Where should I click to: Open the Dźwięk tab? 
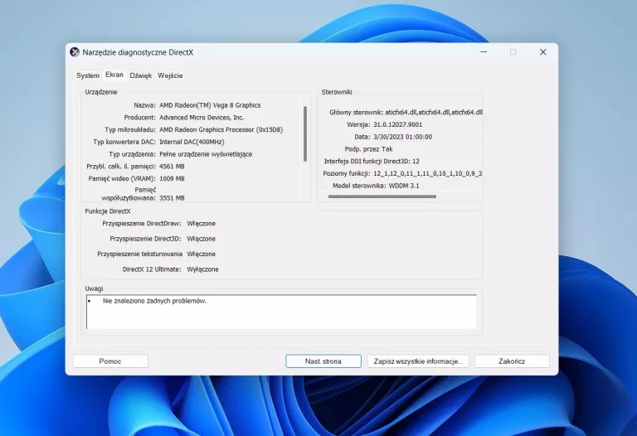140,75
